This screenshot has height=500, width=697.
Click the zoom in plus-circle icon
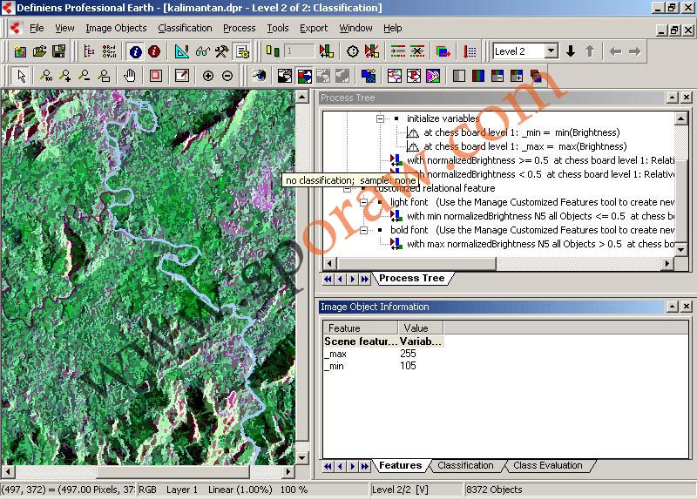(208, 76)
